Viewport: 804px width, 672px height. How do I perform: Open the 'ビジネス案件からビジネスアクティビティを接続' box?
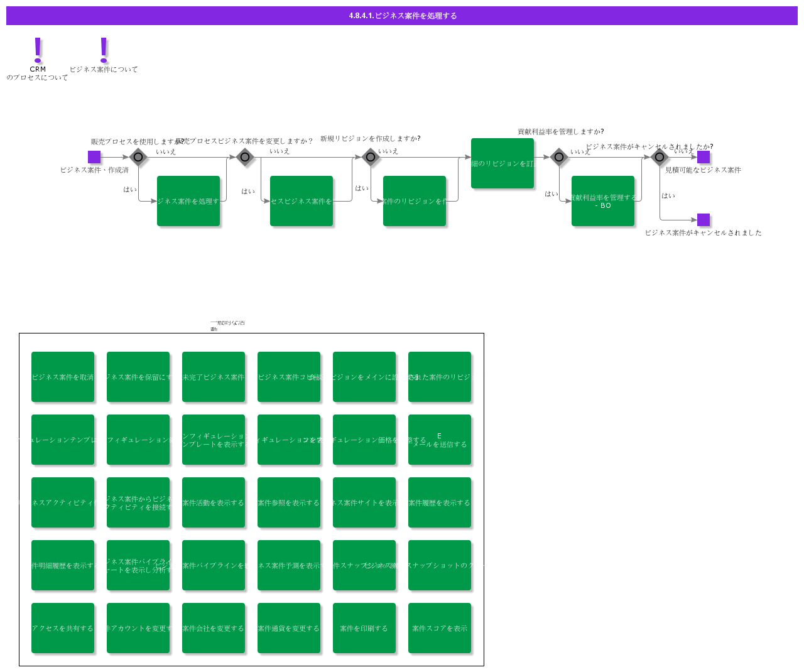(x=138, y=502)
